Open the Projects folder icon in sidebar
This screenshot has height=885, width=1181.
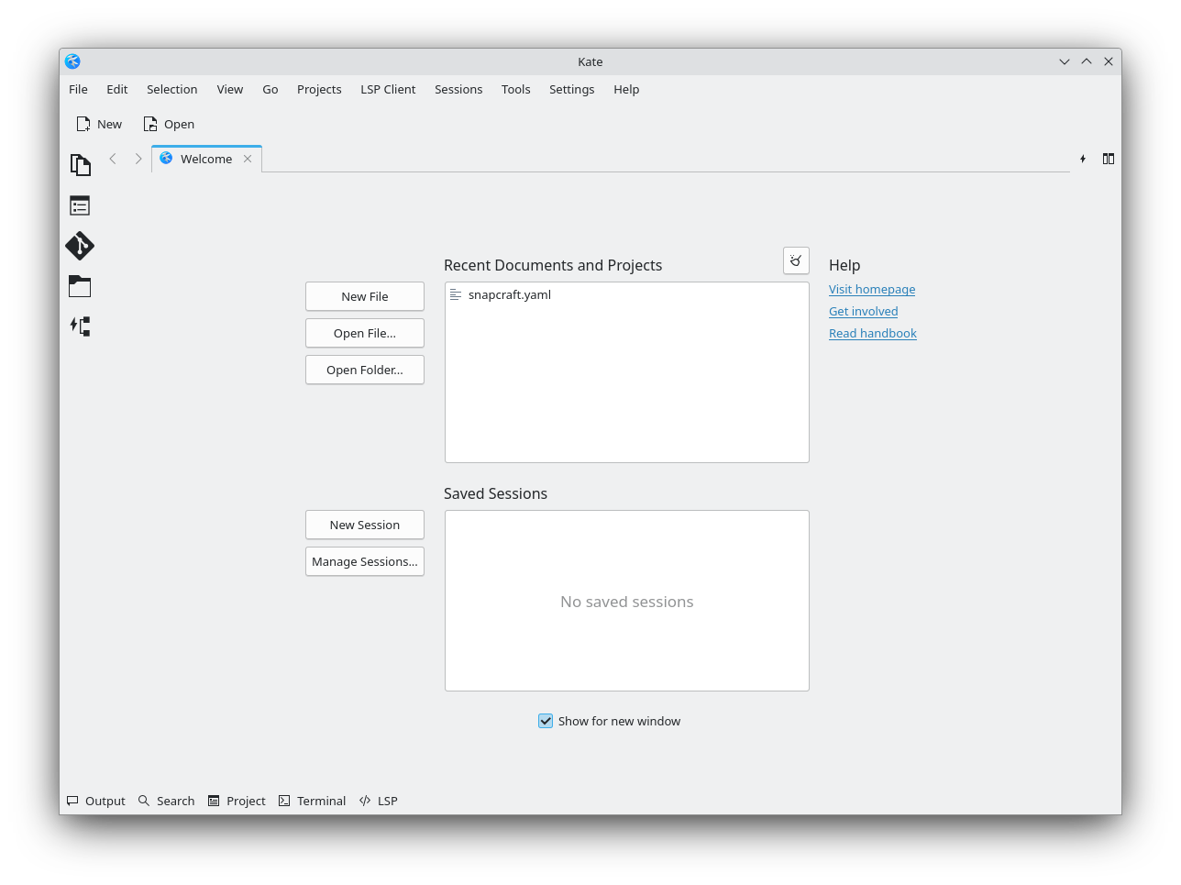pyautogui.click(x=80, y=286)
